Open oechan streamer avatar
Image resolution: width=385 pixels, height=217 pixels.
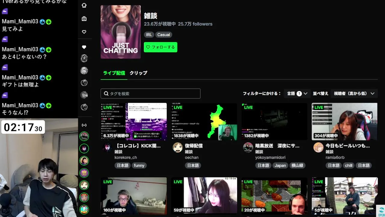(178, 148)
